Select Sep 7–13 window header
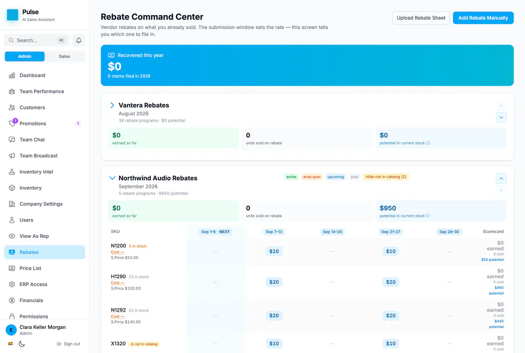Image resolution: width=525 pixels, height=353 pixels. click(274, 232)
